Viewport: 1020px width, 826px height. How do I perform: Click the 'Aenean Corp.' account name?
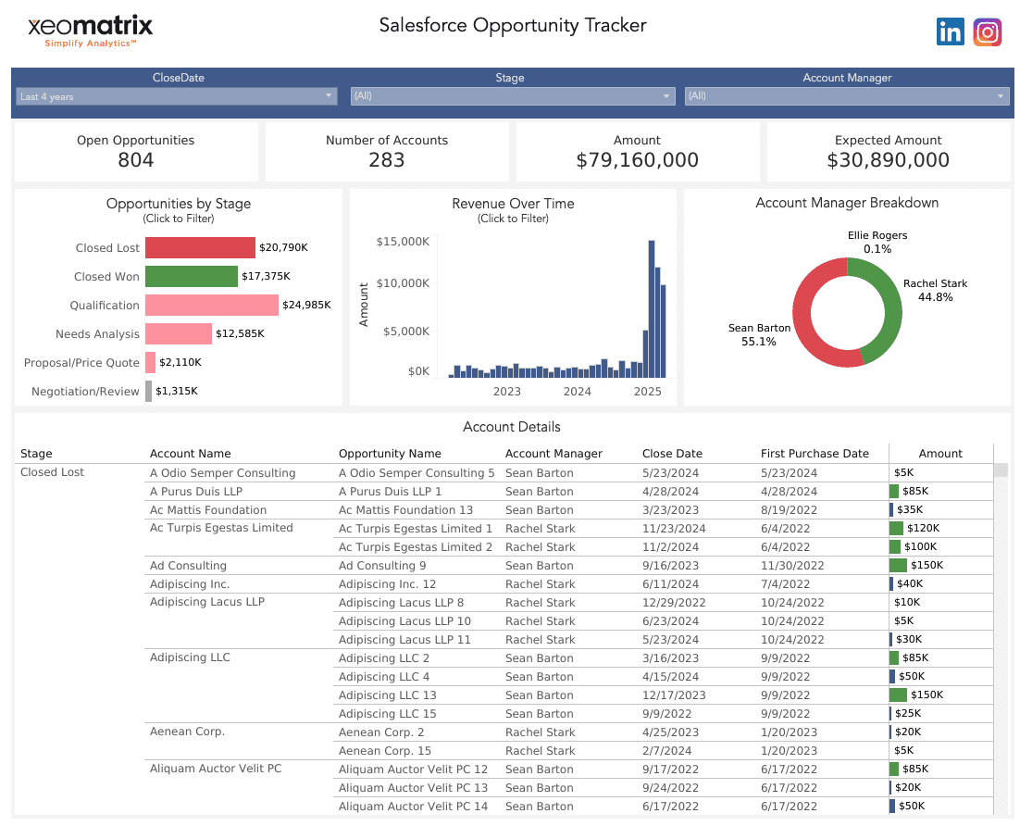187,731
